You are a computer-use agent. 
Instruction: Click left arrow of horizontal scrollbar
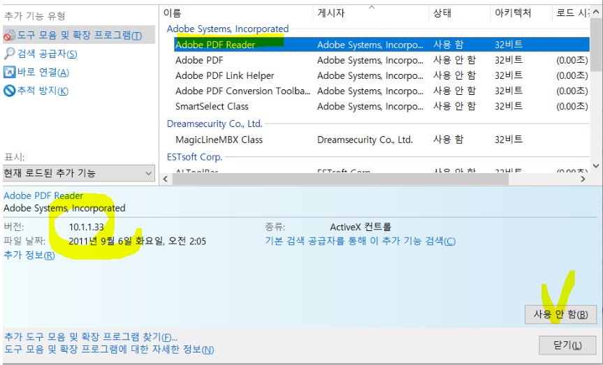(166, 179)
